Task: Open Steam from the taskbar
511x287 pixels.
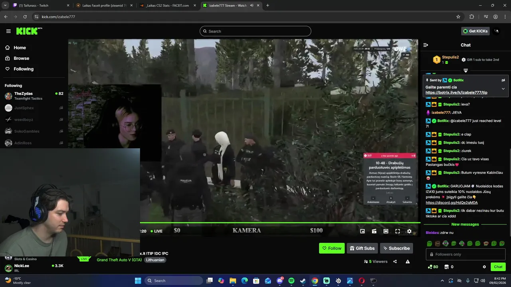Action: pyautogui.click(x=303, y=281)
